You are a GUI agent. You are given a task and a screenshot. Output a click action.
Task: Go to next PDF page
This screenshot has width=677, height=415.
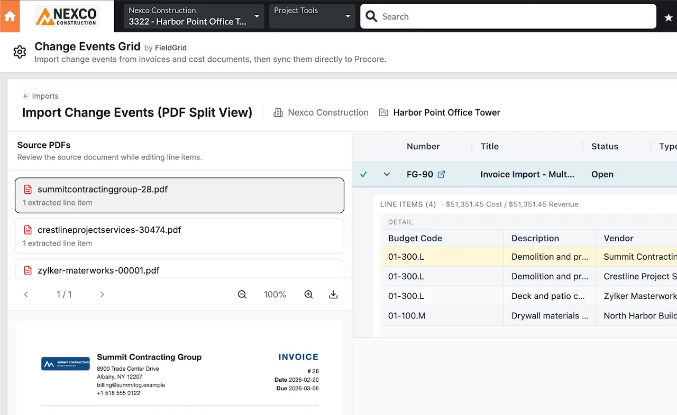pos(102,295)
